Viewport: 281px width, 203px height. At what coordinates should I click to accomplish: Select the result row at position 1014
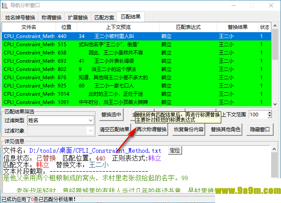(136, 94)
